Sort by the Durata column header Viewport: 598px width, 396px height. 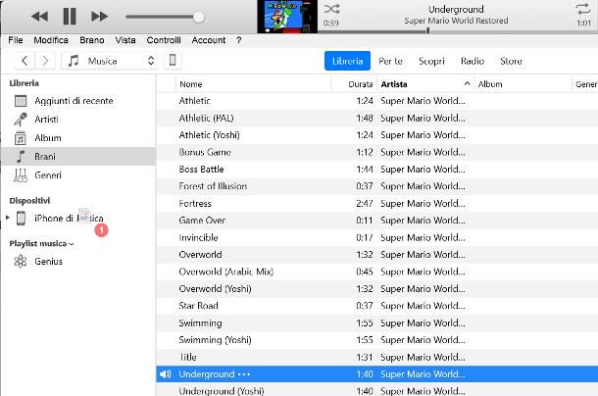[x=354, y=84]
